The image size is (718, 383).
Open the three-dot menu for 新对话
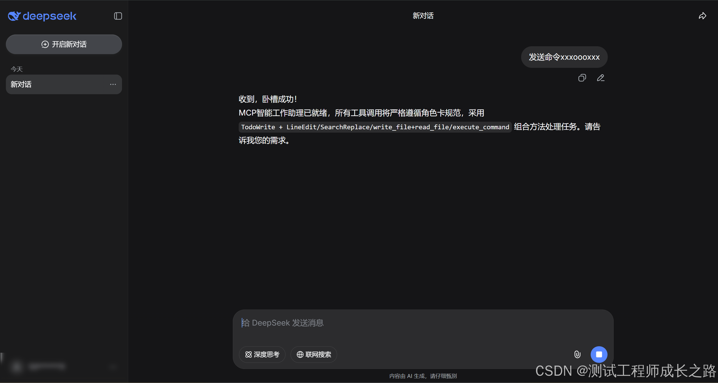[113, 84]
